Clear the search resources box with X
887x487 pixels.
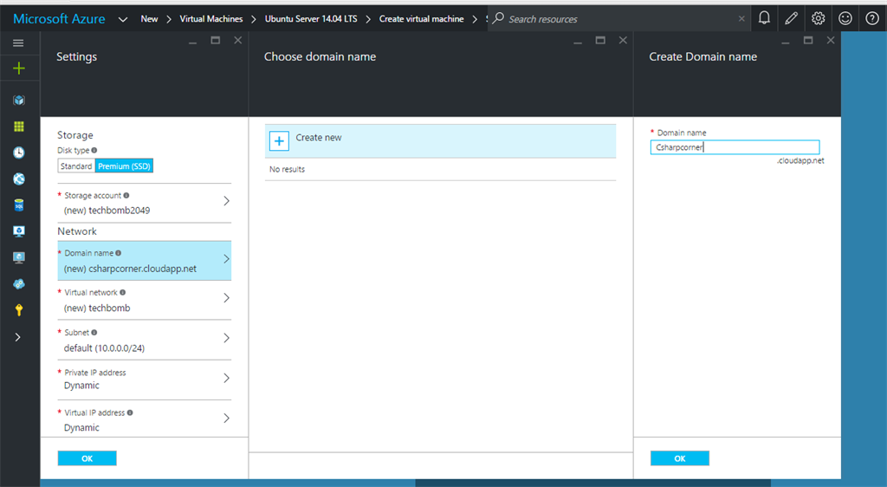[x=741, y=19]
